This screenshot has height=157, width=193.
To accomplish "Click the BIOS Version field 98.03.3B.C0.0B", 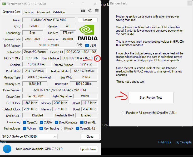I will (x=49, y=45).
